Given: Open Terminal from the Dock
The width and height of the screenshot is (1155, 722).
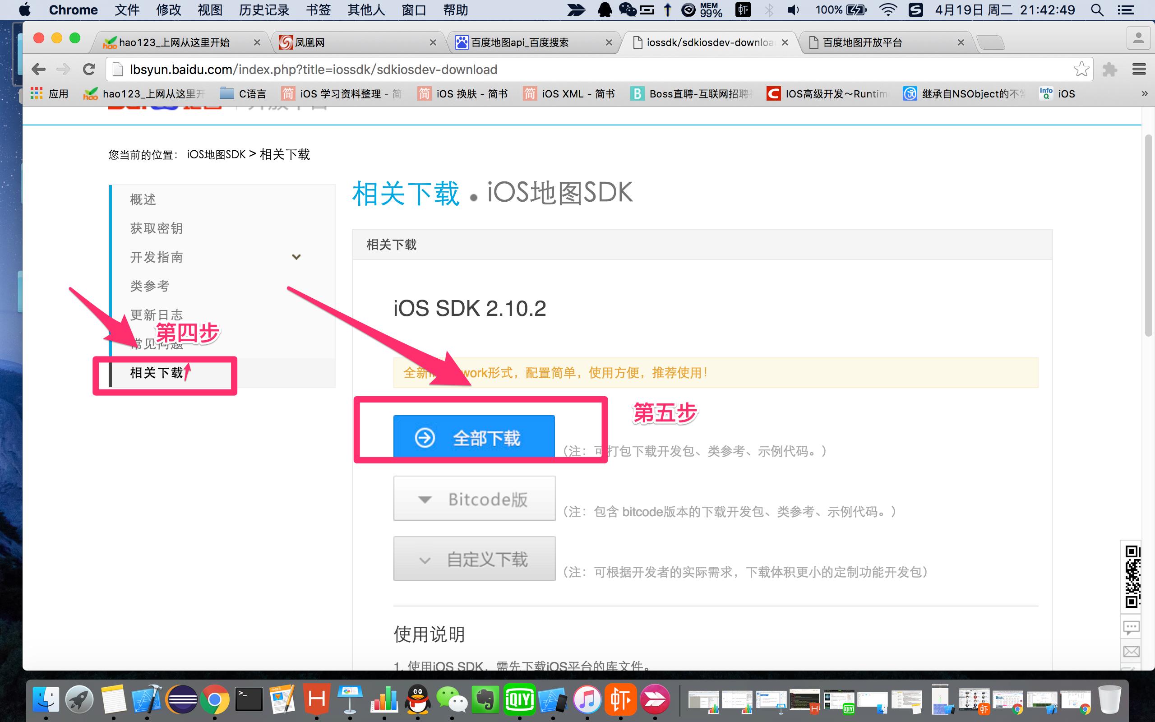Looking at the screenshot, I should [x=249, y=700].
